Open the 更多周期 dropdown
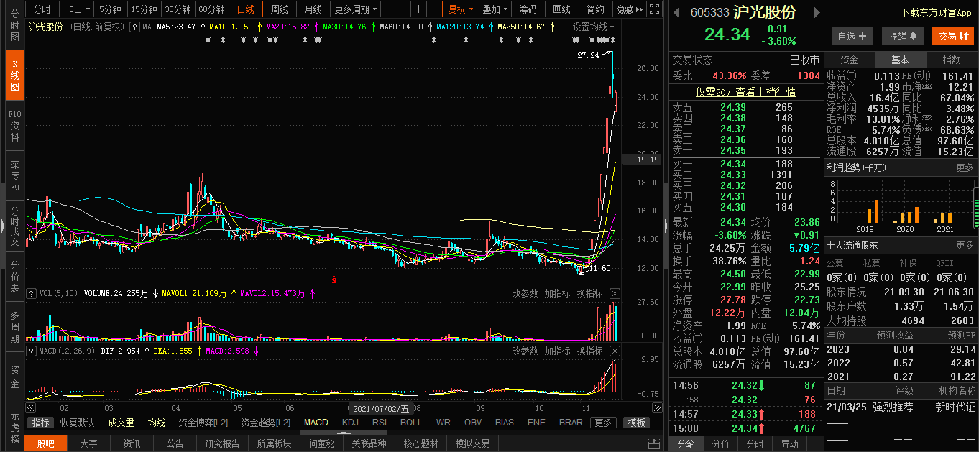The image size is (979, 452). click(356, 9)
